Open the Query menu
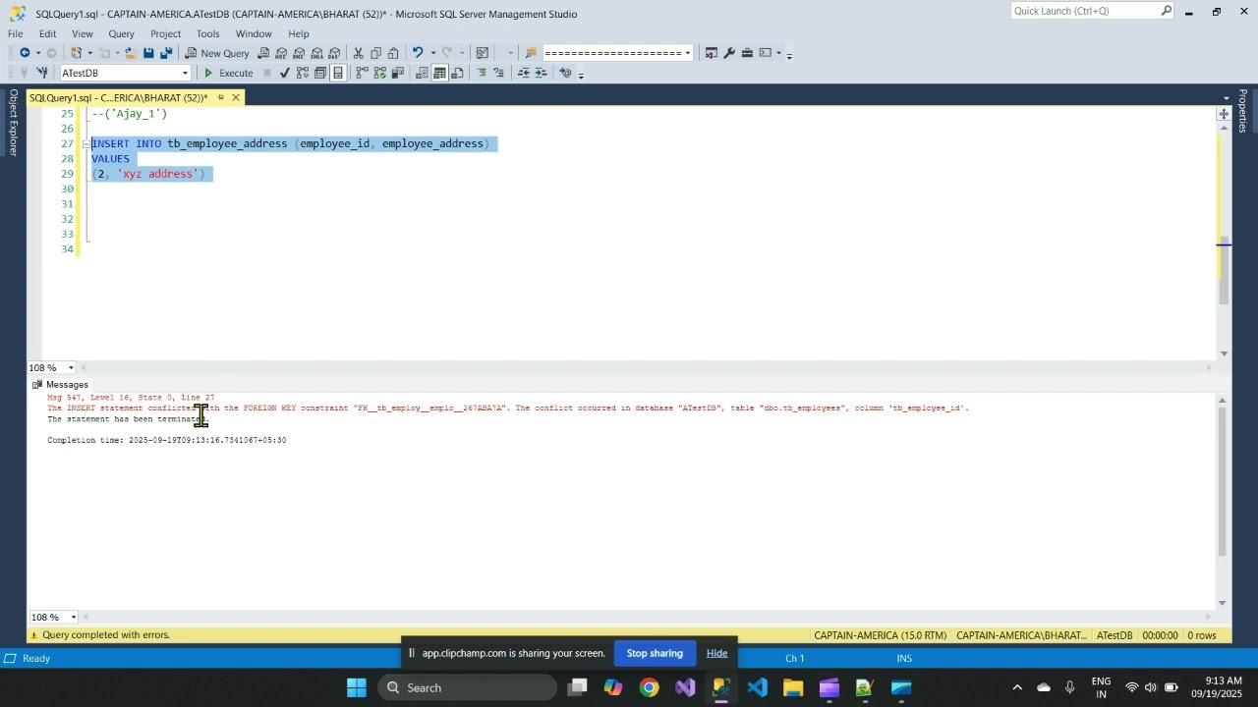Screen dimensions: 1258x707 click(122, 33)
